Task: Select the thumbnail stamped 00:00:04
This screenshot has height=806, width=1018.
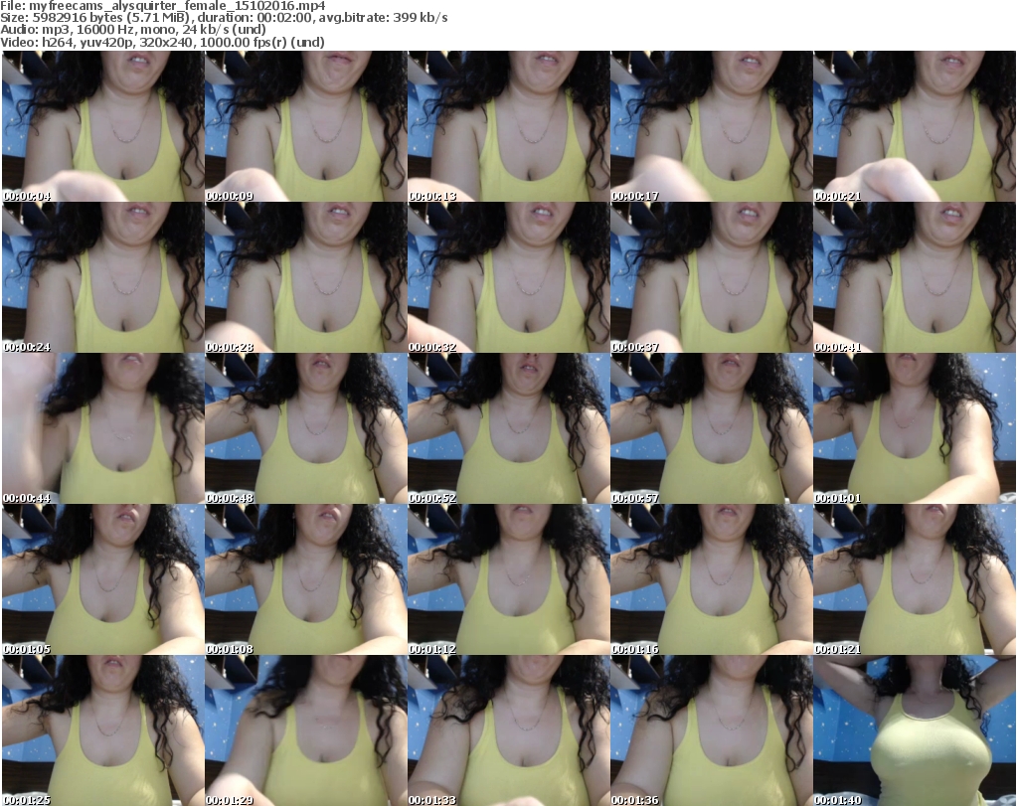Action: (x=103, y=126)
